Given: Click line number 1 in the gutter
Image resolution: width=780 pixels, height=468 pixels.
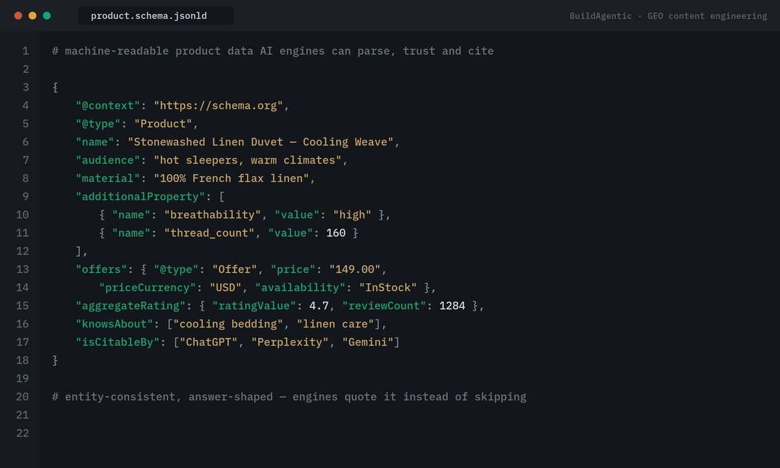Looking at the screenshot, I should (25, 51).
